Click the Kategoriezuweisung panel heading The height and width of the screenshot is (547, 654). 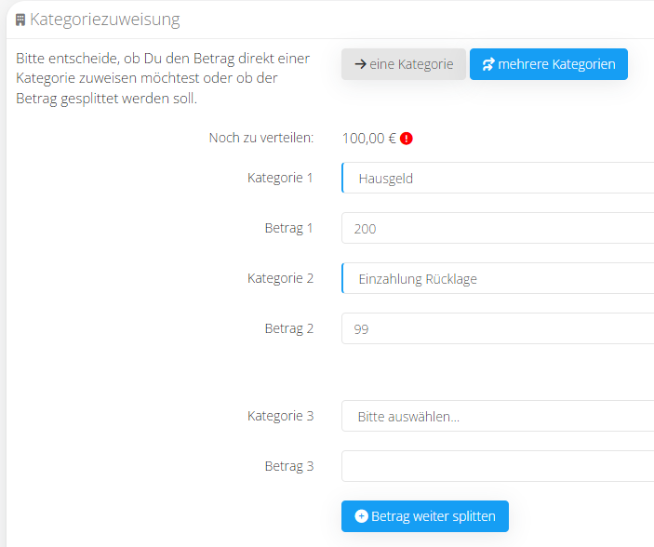pyautogui.click(x=105, y=20)
